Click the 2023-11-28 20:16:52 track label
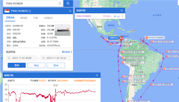Image resolution: width=179 pixels, height=102 pixels. (x=162, y=42)
